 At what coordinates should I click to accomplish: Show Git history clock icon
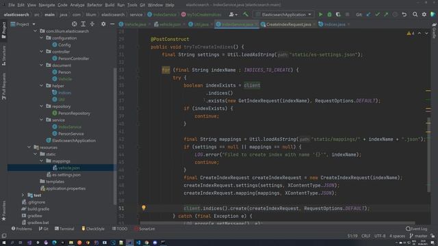pyautogui.click(x=395, y=14)
